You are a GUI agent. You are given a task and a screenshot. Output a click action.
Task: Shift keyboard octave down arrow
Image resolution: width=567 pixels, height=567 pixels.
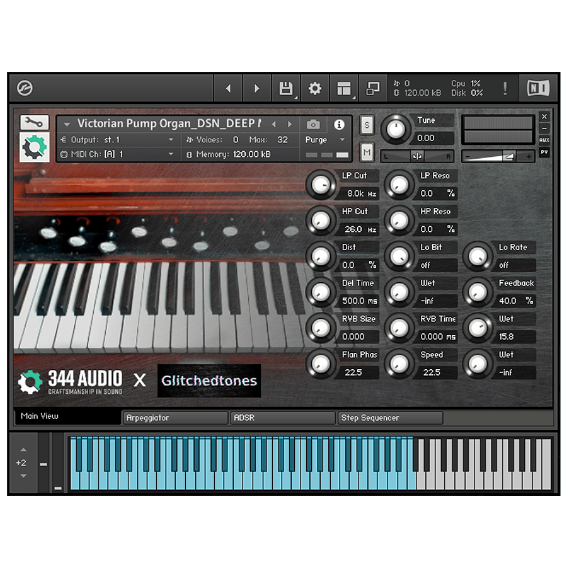pyautogui.click(x=23, y=476)
